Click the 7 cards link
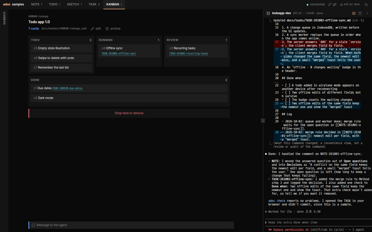 pyautogui.click(x=34, y=29)
